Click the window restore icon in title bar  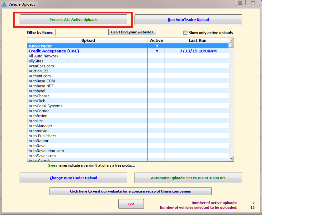240,3
